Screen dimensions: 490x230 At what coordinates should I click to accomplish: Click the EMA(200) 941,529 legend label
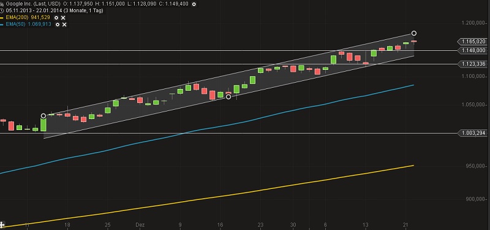point(28,18)
